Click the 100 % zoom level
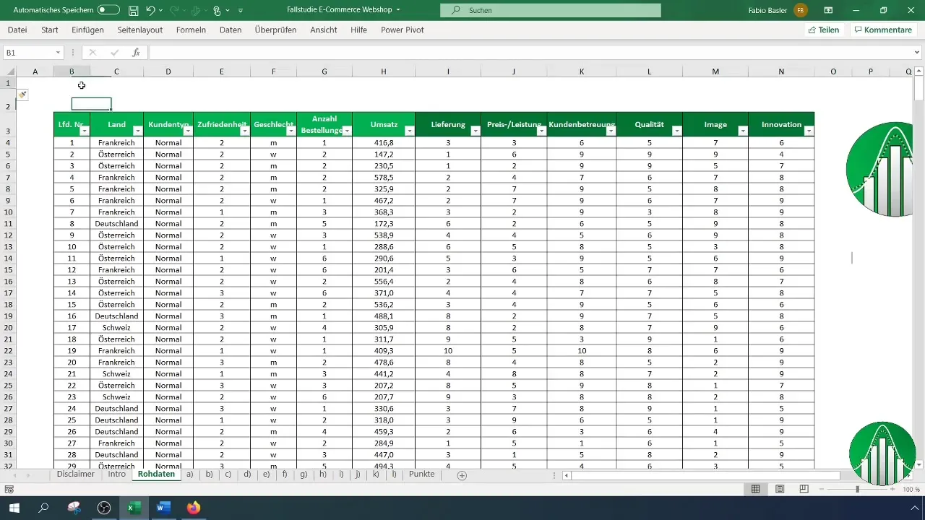This screenshot has height=520, width=925. pos(911,490)
